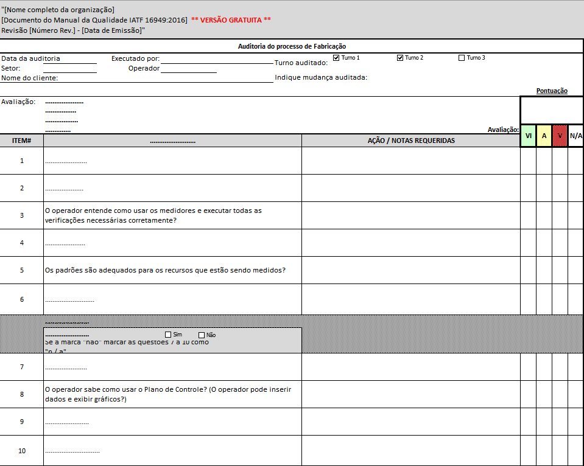This screenshot has width=584, height=466.
Task: Select the red V rating header cell
Action: tap(559, 136)
